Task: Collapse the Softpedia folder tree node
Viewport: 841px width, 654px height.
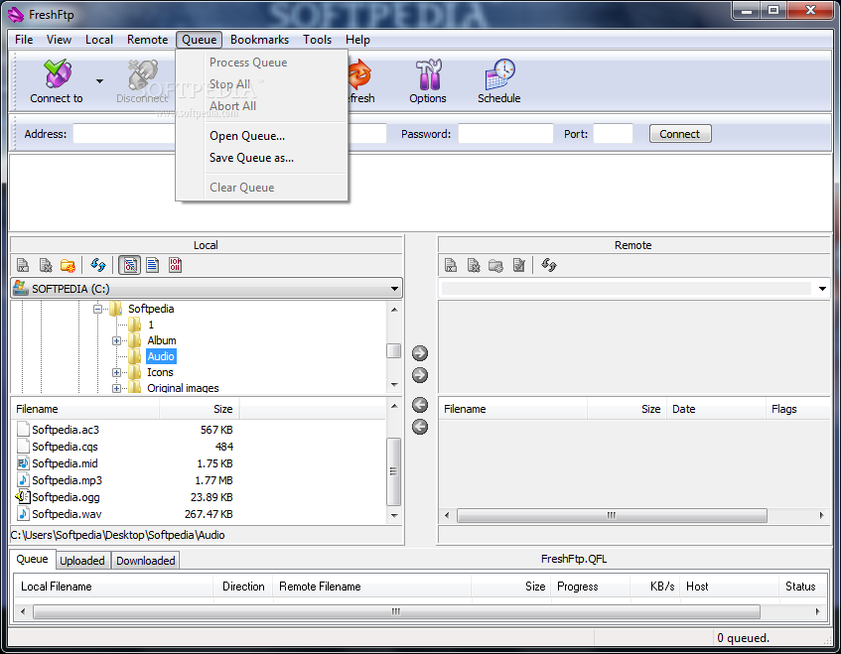Action: point(97,309)
